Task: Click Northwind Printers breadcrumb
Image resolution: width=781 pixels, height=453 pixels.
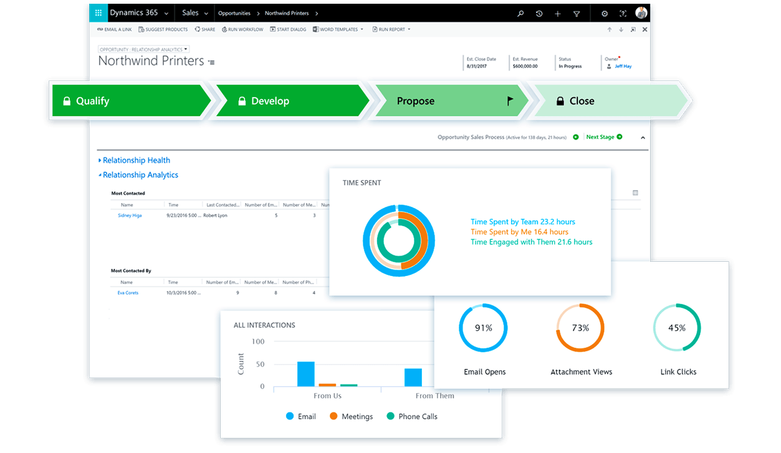Action: click(x=287, y=13)
